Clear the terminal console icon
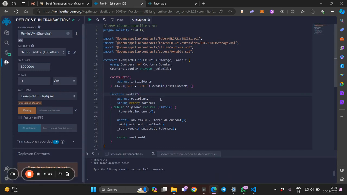347x195 pixels. point(93,154)
